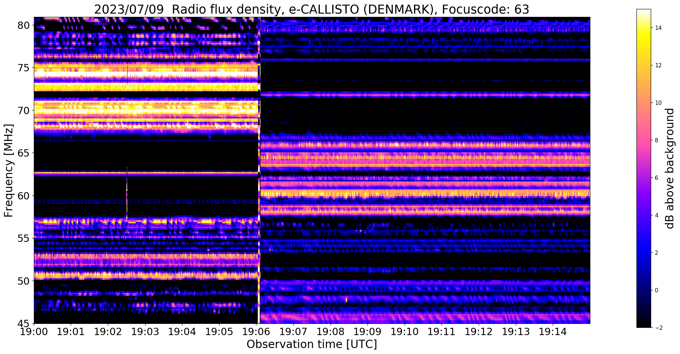
Task: Click the 'Frequency [MHz]' axis label
Action: [9, 171]
